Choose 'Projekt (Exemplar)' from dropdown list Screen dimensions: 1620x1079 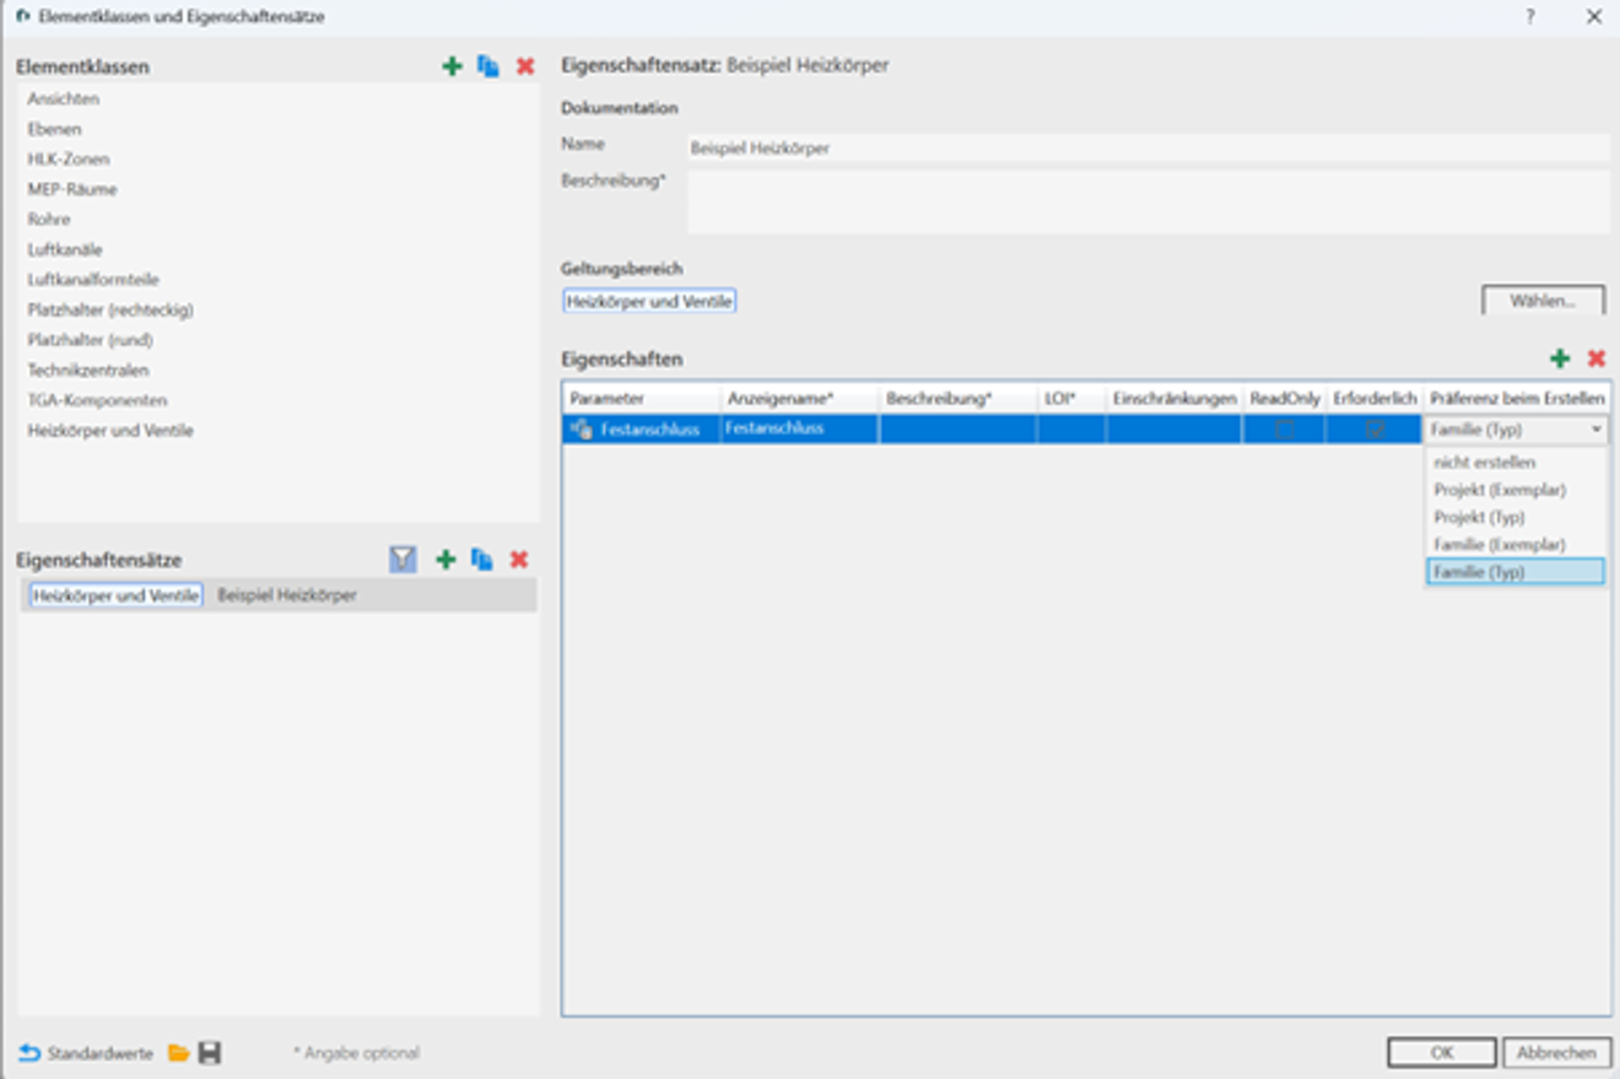pyautogui.click(x=1499, y=490)
